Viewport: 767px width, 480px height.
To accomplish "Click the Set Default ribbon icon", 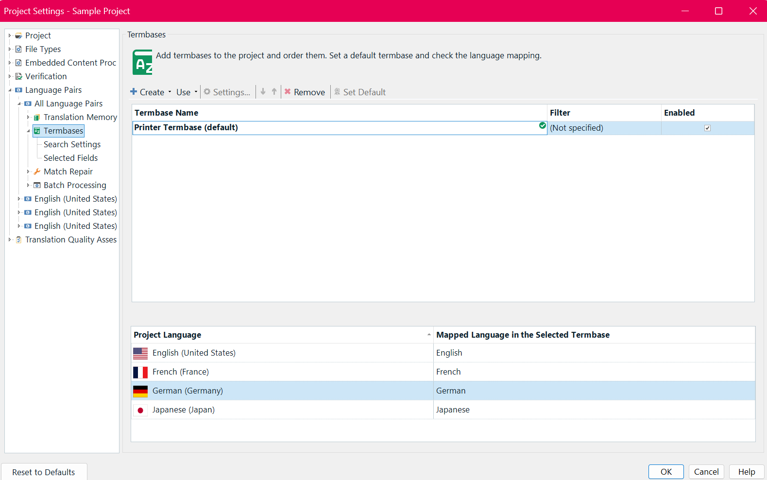I will (x=337, y=92).
